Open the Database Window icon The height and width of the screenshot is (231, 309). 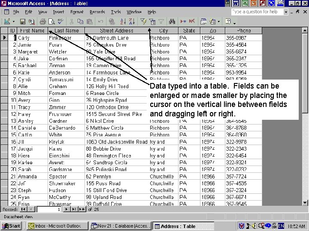[203, 21]
